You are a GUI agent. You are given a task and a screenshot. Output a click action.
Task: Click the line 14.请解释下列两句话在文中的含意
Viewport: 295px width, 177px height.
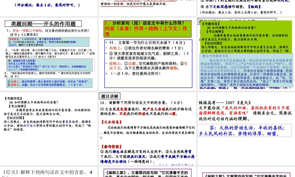pyautogui.click(x=142, y=103)
